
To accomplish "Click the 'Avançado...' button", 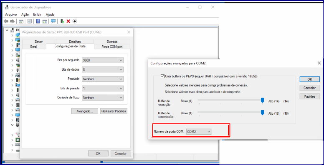I will click(x=85, y=111).
